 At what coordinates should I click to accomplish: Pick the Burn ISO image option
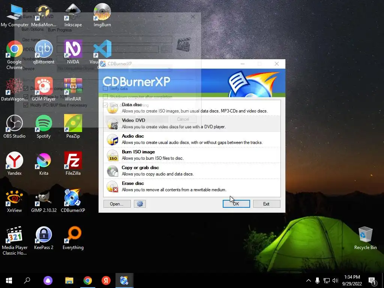click(192, 155)
